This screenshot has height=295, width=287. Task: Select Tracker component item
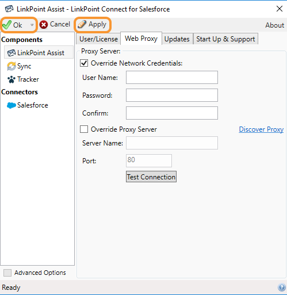(x=28, y=79)
